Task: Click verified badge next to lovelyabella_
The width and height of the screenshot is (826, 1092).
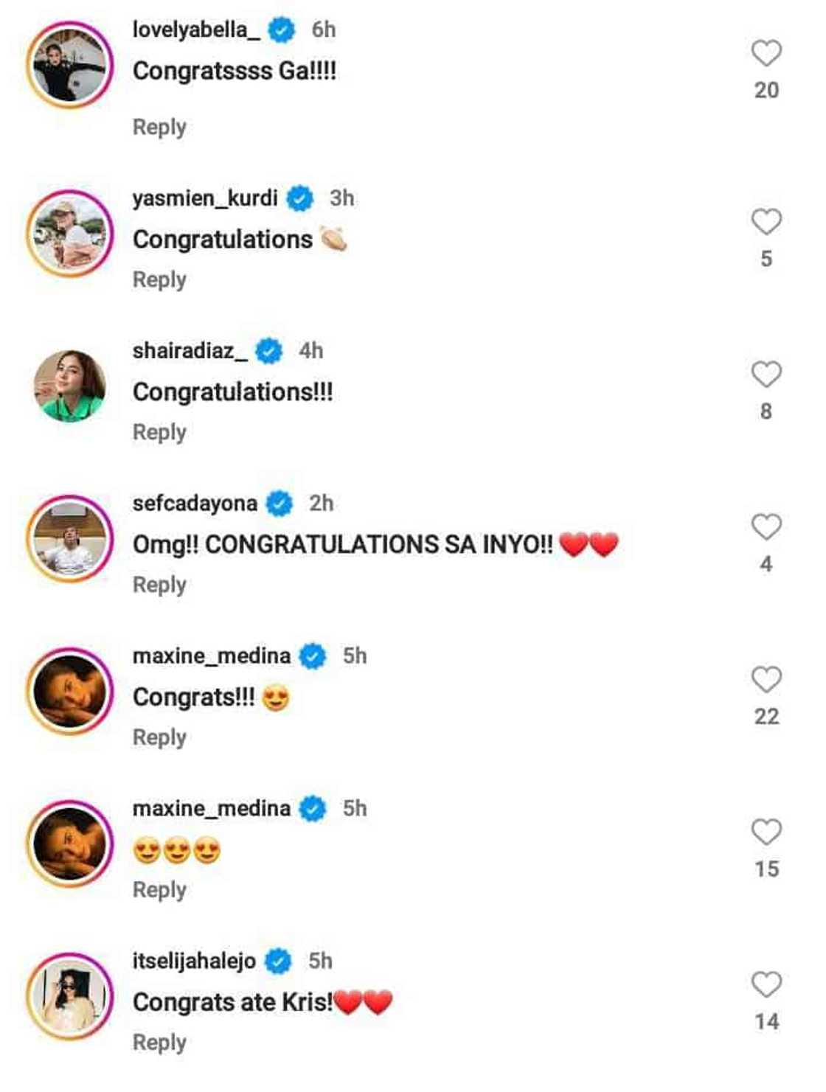Action: point(282,30)
